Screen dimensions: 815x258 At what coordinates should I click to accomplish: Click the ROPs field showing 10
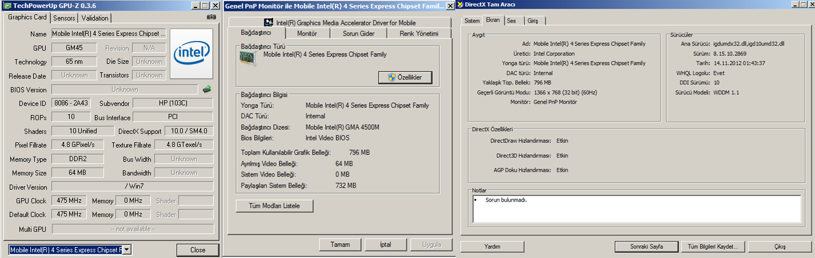[71, 117]
